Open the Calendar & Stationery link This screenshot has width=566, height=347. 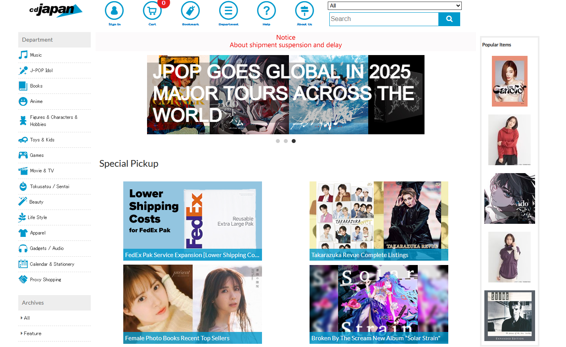tap(52, 264)
